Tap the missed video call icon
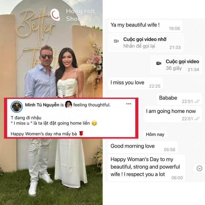 116,41
